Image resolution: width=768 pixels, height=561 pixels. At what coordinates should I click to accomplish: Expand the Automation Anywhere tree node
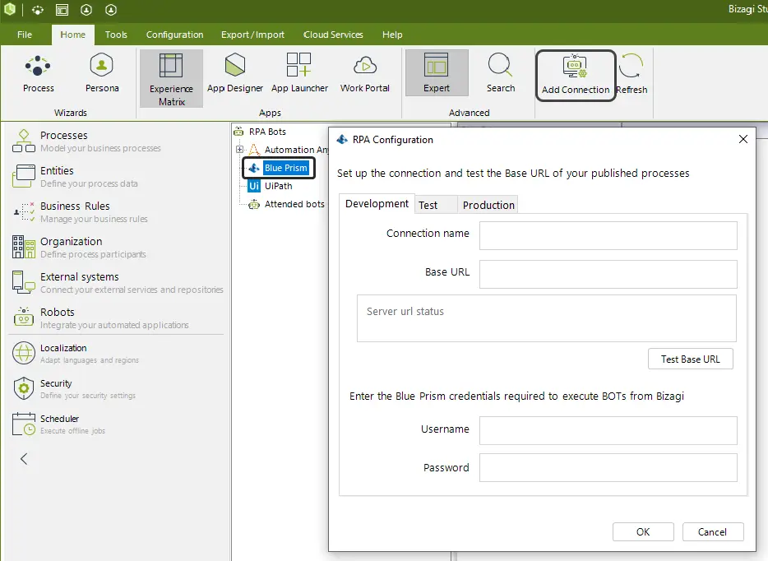pyautogui.click(x=239, y=150)
